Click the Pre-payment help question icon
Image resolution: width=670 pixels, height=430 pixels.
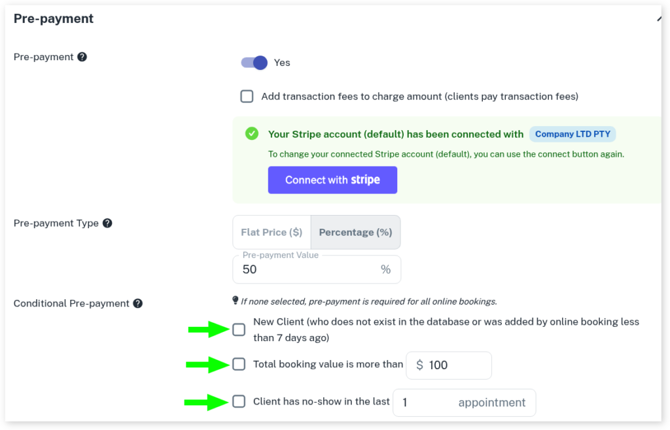click(82, 57)
